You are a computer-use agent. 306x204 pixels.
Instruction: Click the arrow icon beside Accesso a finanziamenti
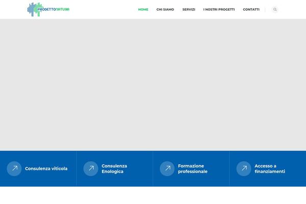tap(244, 168)
